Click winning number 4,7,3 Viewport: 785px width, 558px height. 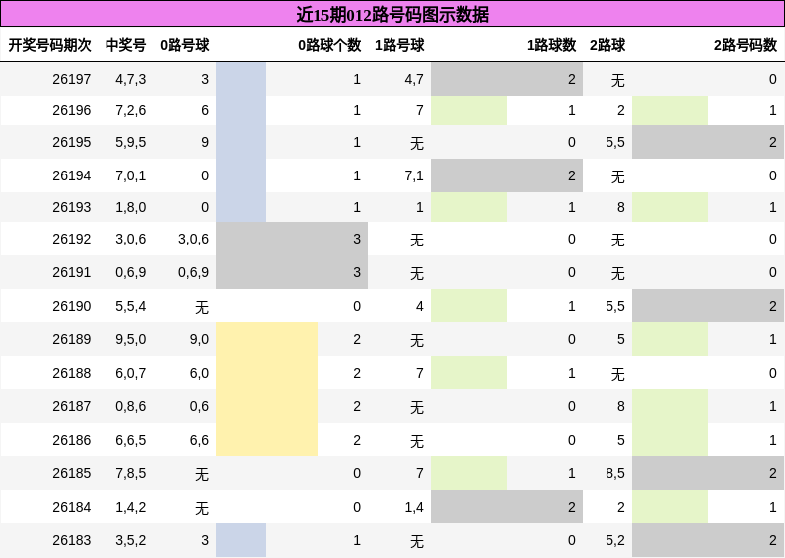(130, 79)
